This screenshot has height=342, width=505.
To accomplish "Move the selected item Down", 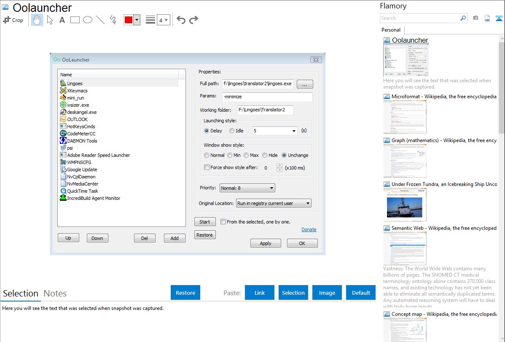I will click(97, 238).
